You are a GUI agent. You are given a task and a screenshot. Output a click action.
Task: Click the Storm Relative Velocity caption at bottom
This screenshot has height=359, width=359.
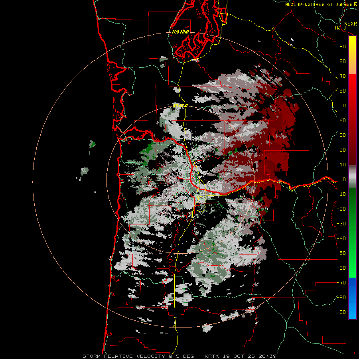pyautogui.click(x=179, y=356)
